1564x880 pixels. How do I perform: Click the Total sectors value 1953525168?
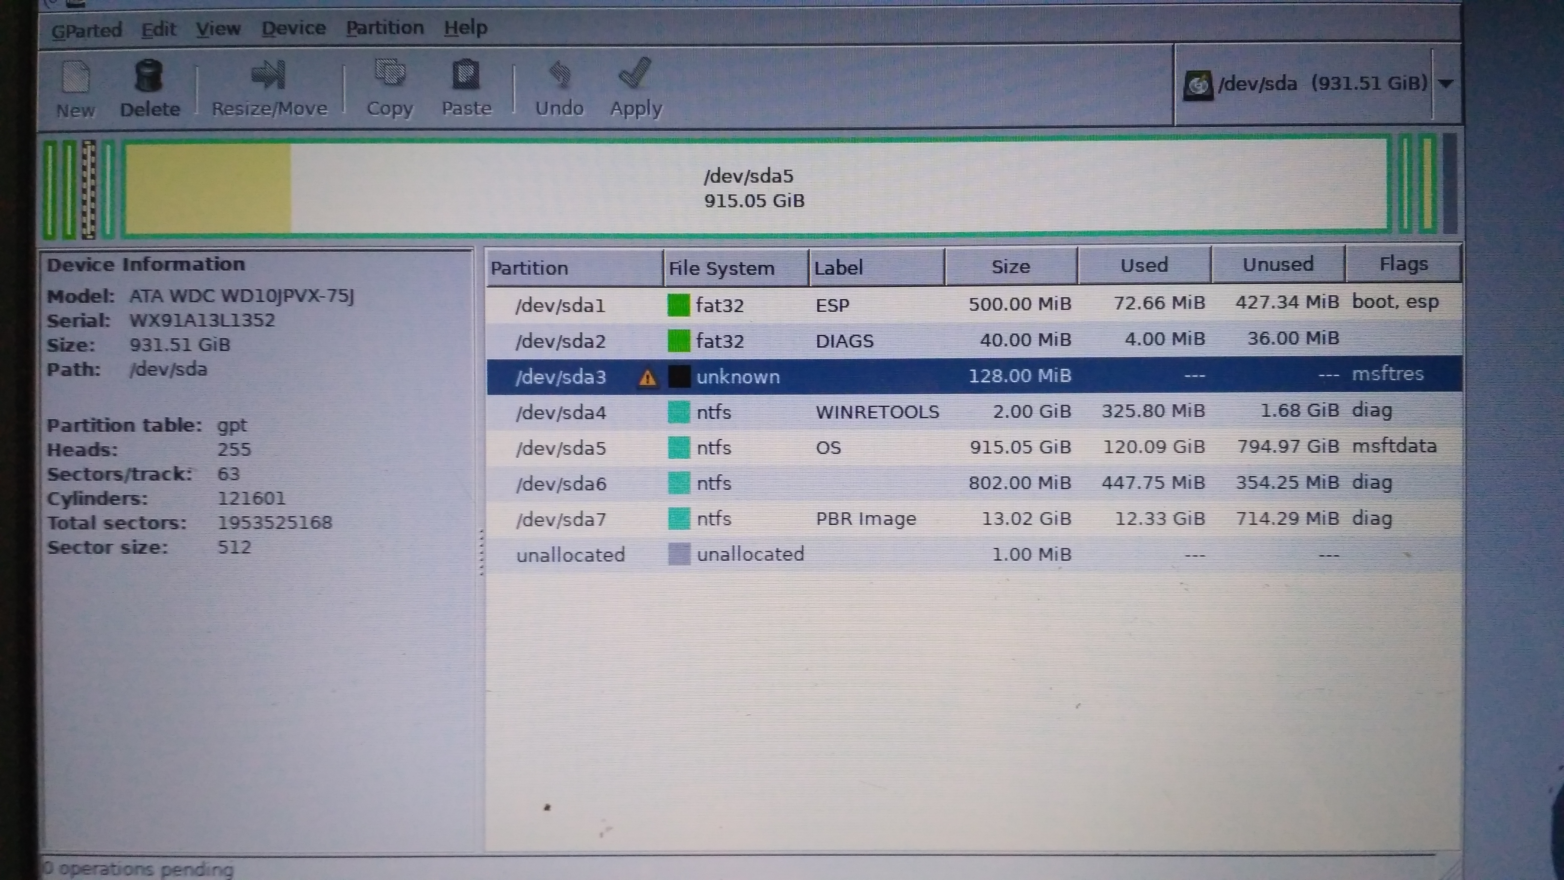274,522
